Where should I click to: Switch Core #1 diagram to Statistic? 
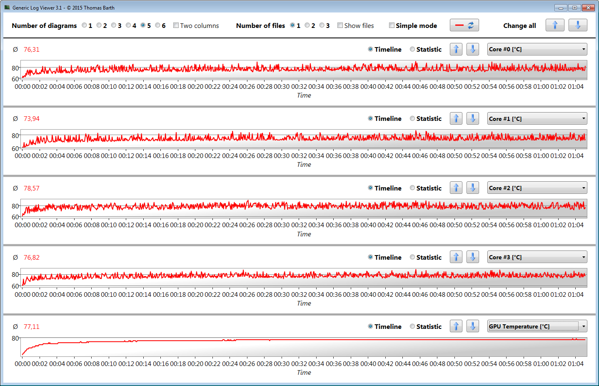pos(412,119)
